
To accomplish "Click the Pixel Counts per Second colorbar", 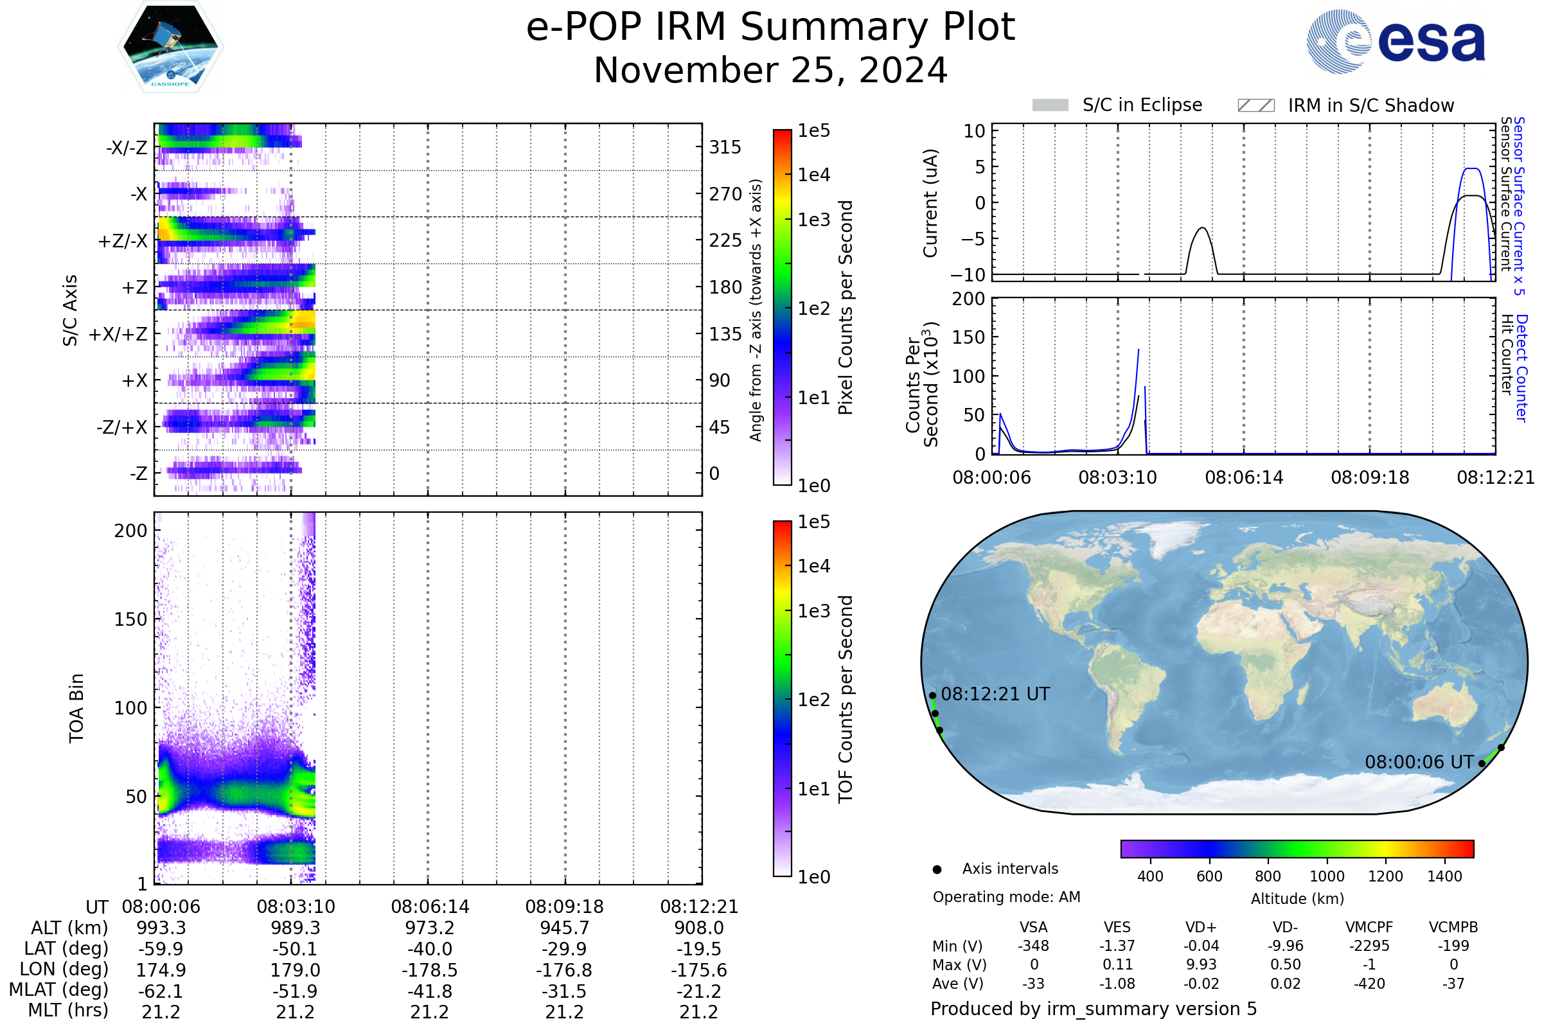I will (x=782, y=307).
